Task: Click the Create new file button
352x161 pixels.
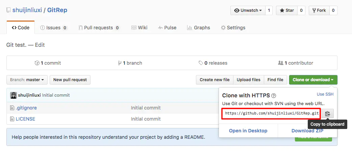Action: 215,80
